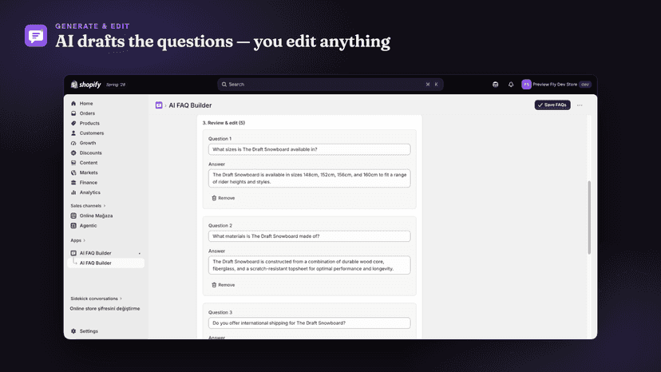Select the nested AI FAQ Builder item
Screen dimensions: 661x372
106,263
